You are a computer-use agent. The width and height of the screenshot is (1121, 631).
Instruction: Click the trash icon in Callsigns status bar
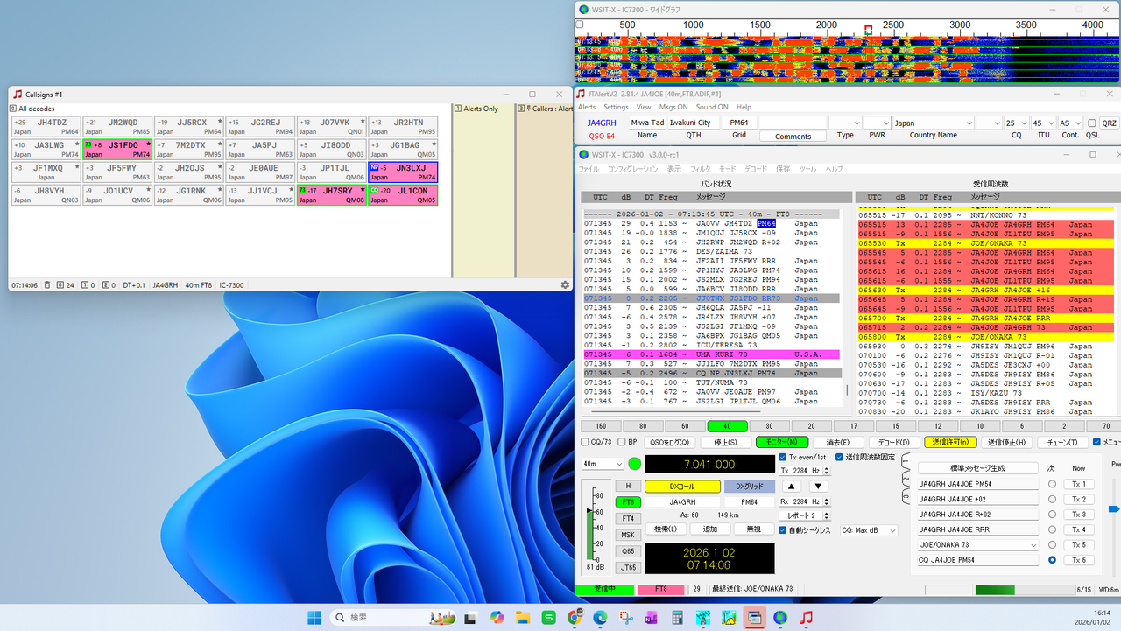pos(48,285)
